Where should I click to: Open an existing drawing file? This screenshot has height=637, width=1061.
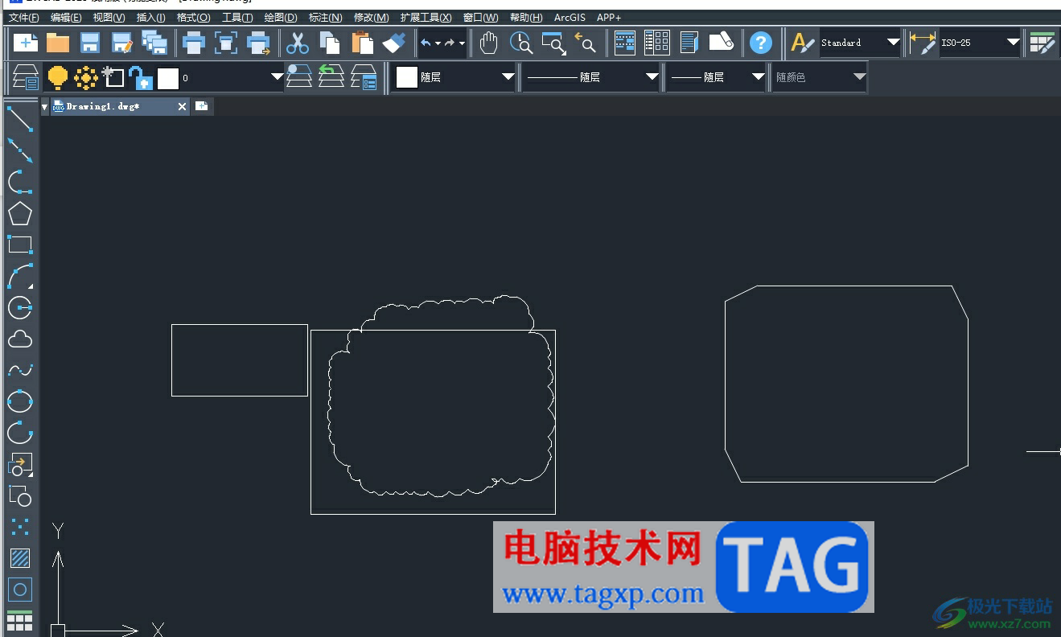(x=58, y=43)
